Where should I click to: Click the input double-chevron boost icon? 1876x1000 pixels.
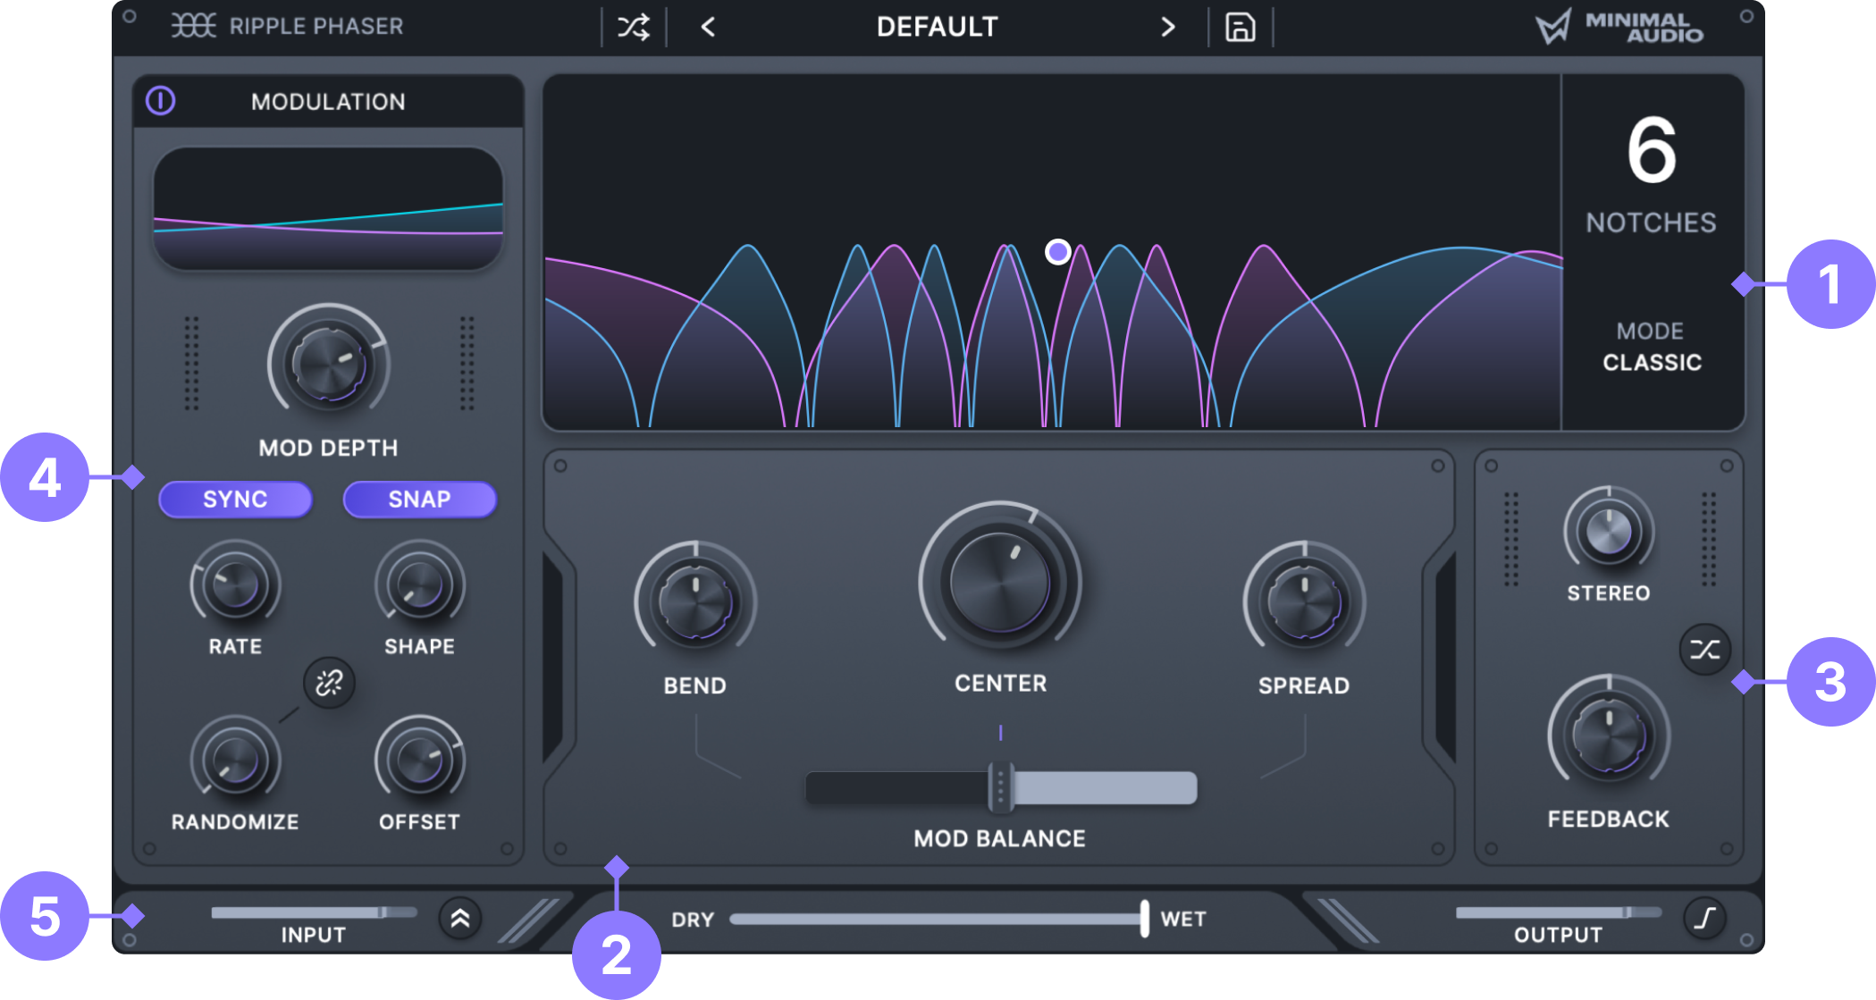coord(460,918)
